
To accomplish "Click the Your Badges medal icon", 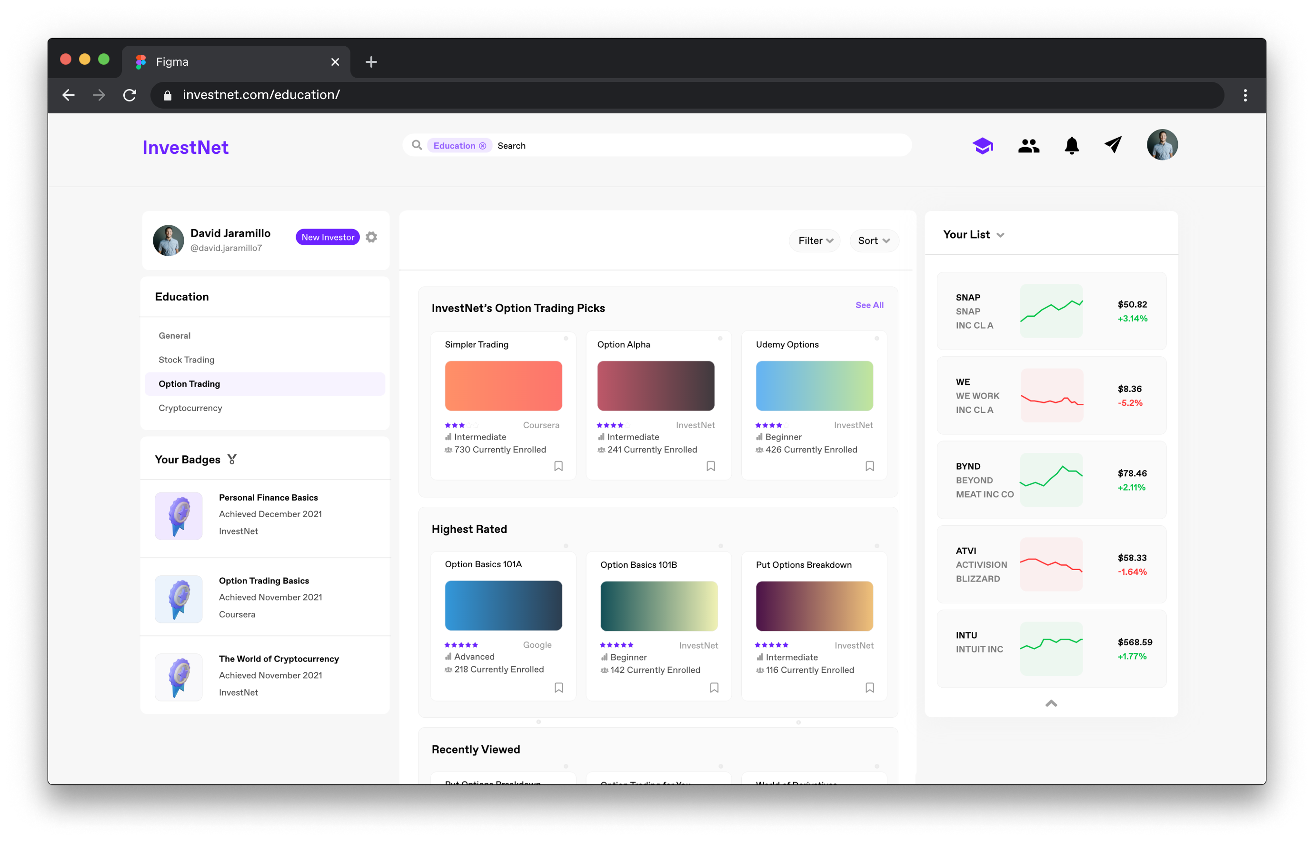I will 232,459.
